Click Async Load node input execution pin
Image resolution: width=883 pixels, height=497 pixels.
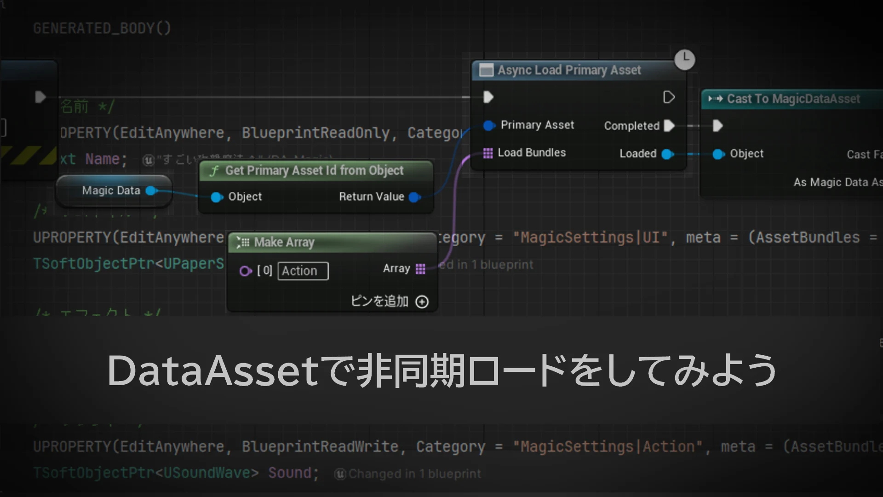[x=488, y=97]
